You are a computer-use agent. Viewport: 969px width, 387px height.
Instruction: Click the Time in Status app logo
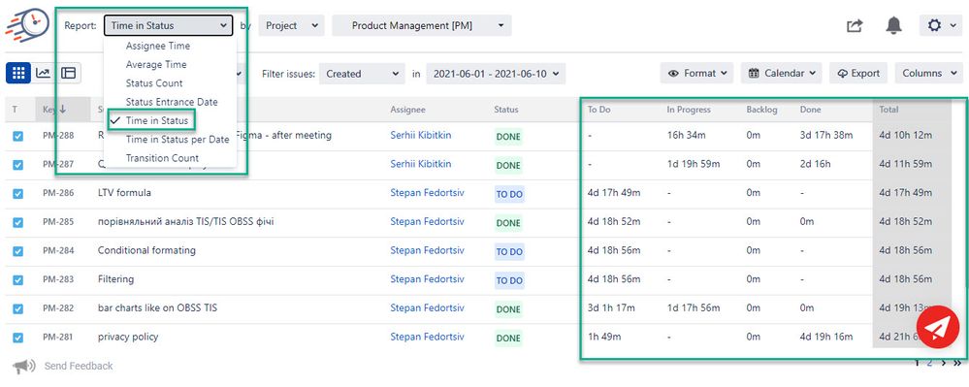click(x=26, y=26)
